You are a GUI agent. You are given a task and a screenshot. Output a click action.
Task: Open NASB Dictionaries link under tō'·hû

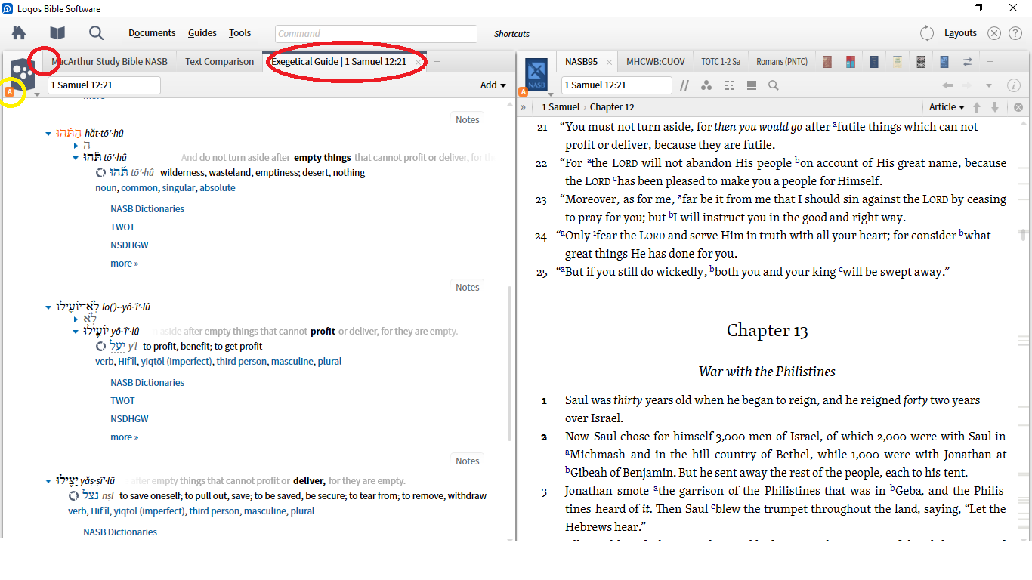click(147, 209)
